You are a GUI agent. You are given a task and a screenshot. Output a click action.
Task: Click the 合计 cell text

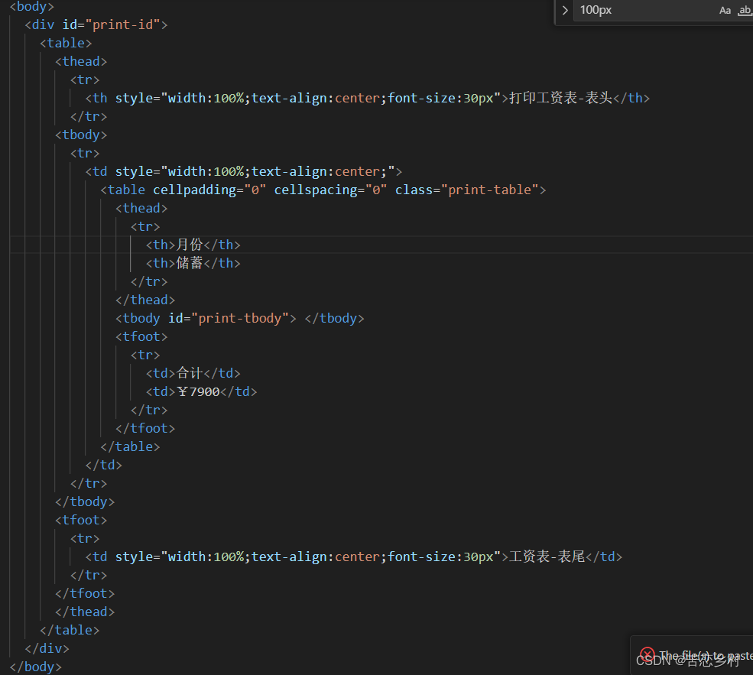pos(190,373)
